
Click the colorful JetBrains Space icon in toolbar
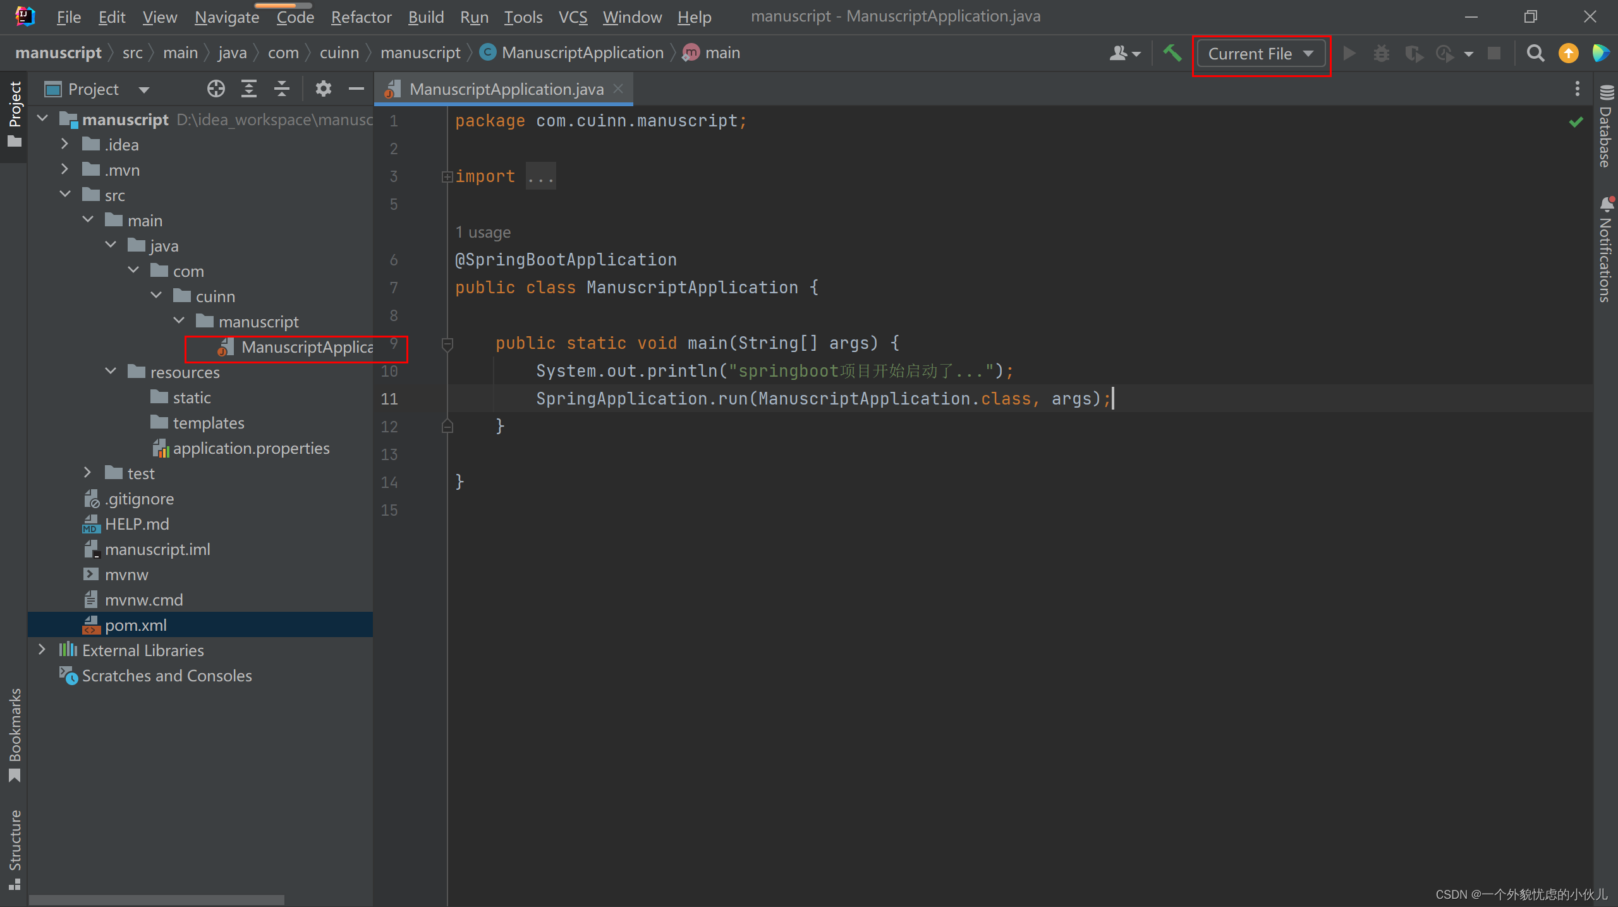pyautogui.click(x=1600, y=53)
